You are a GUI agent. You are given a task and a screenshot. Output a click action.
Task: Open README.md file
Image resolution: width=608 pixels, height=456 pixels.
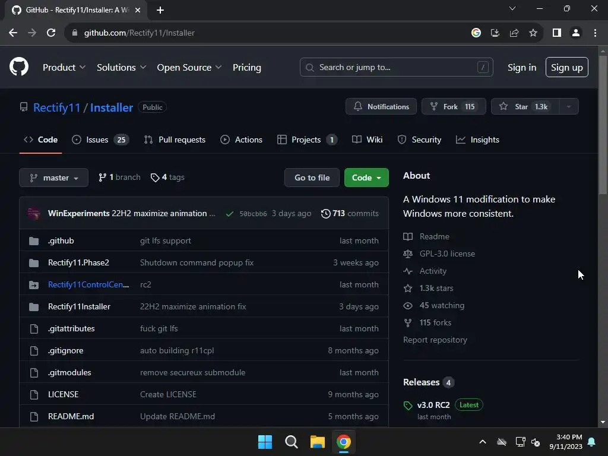coord(71,416)
